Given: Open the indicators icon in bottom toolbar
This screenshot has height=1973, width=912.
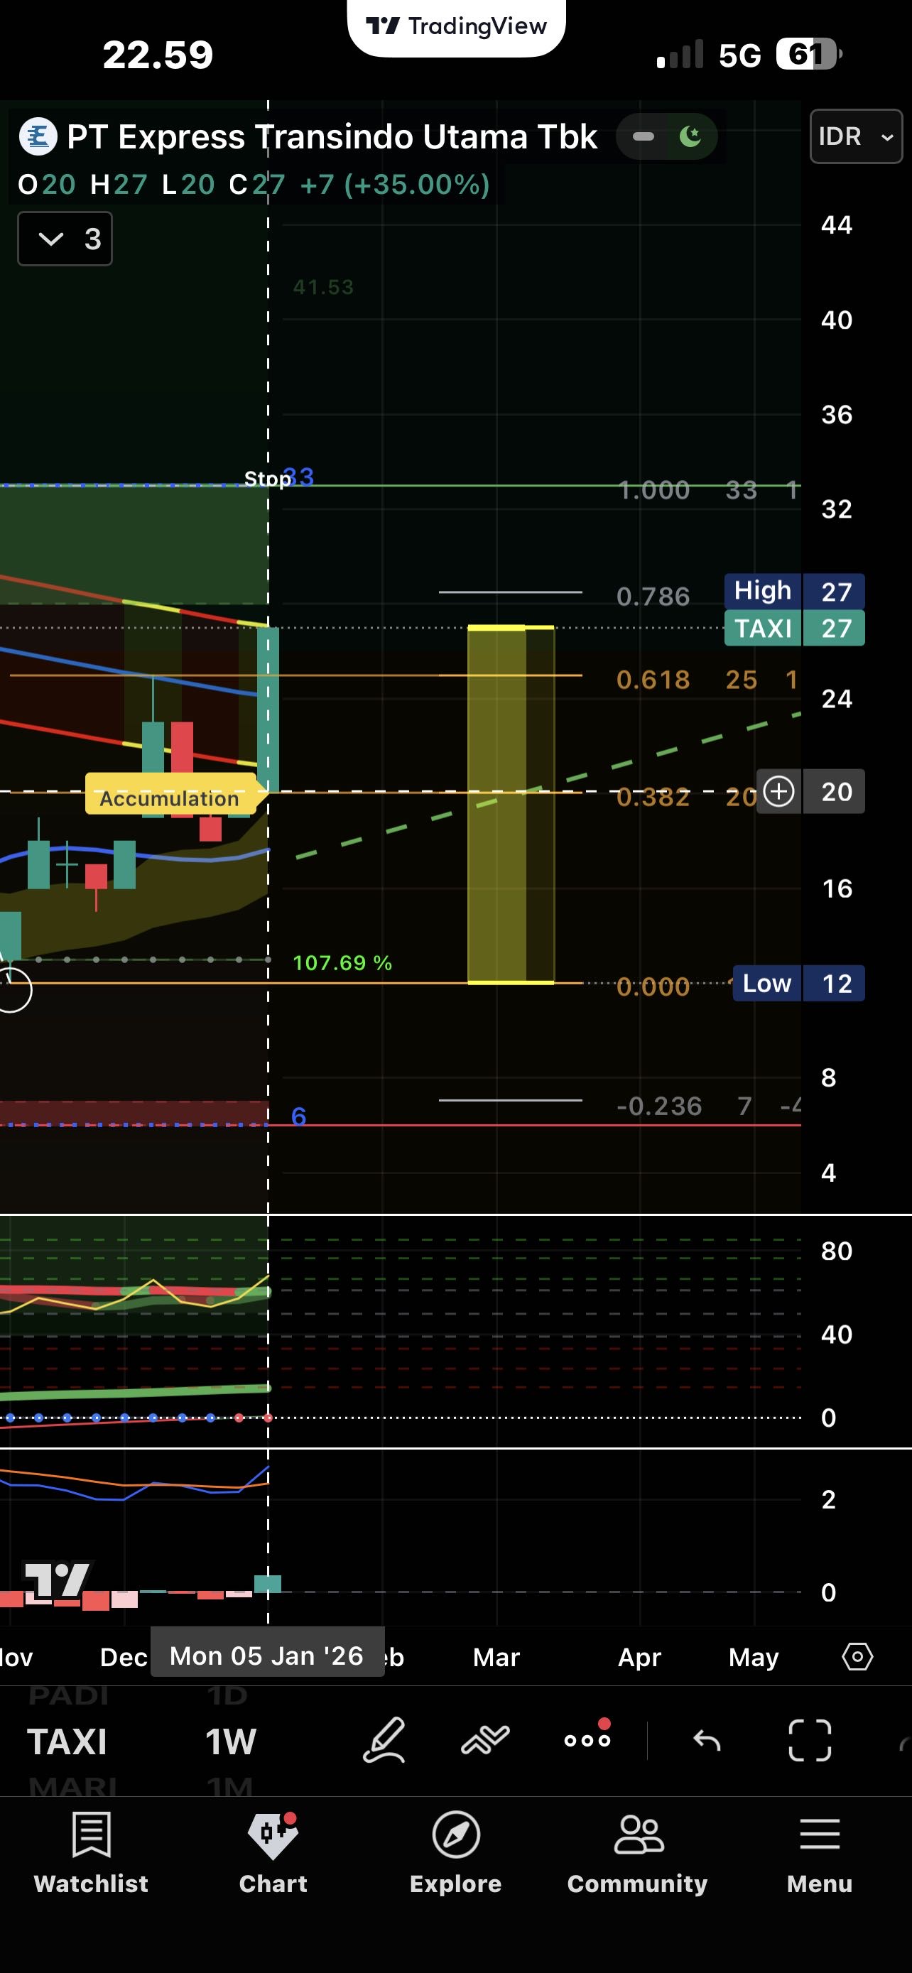Looking at the screenshot, I should coord(486,1740).
